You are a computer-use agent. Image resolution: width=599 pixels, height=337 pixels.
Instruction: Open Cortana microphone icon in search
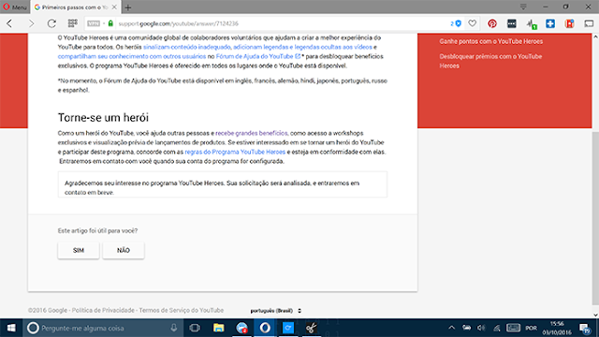[x=174, y=328]
